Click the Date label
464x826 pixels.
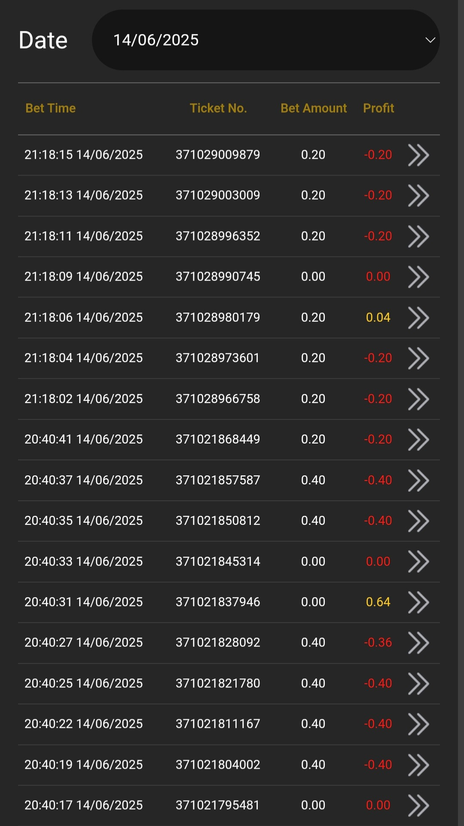coord(43,40)
